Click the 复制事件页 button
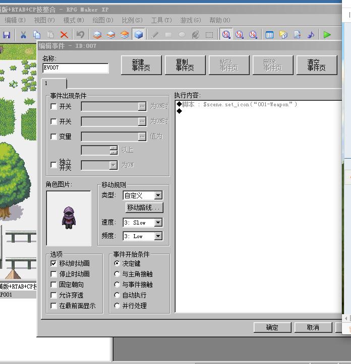351x364 pixels. point(185,65)
